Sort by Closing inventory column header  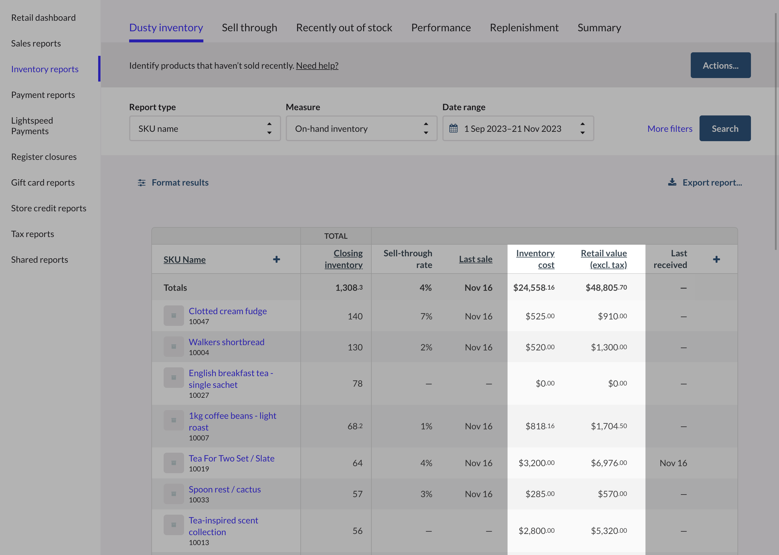[x=343, y=259]
